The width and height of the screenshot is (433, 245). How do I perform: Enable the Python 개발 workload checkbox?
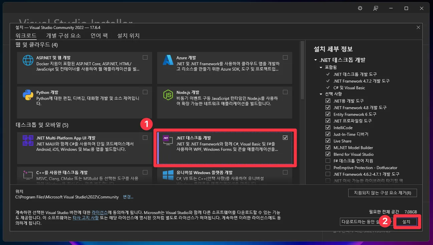(145, 92)
